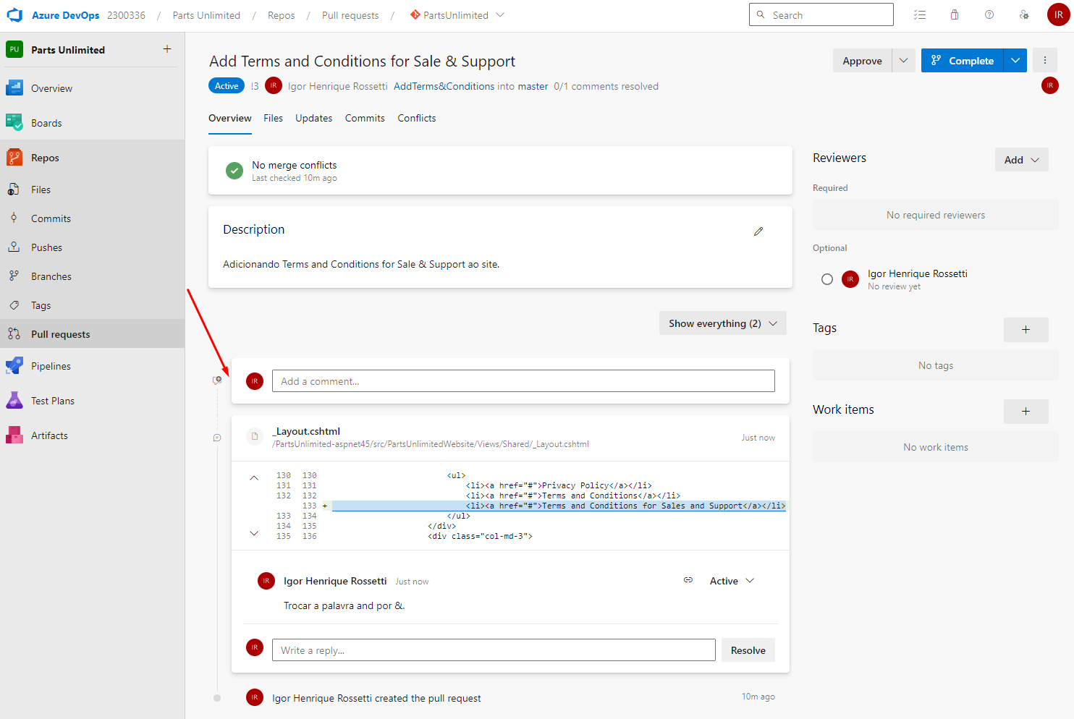Open the Parts Unlimited project title
The height and width of the screenshot is (719, 1074).
click(68, 50)
